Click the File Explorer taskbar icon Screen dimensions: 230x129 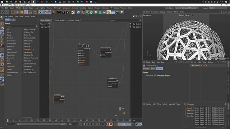(x=7, y=2)
